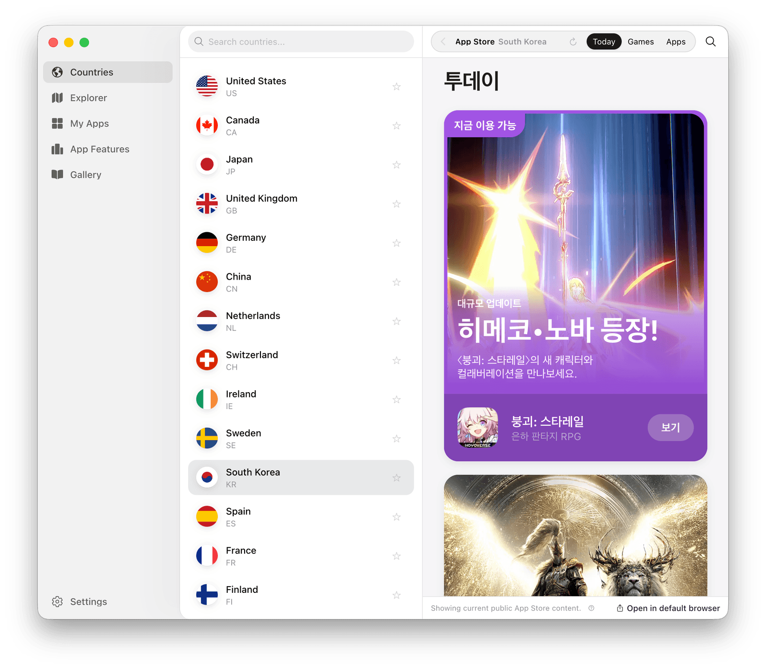Image resolution: width=766 pixels, height=669 pixels.
Task: Click the help icon beside status text
Action: pos(591,608)
